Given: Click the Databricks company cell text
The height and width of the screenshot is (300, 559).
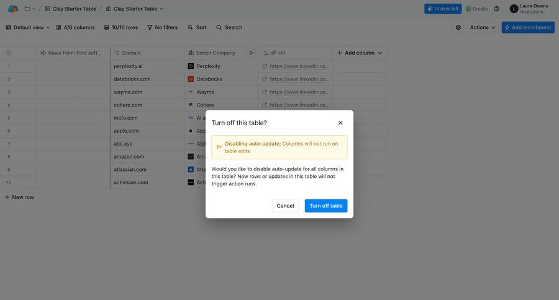Looking at the screenshot, I should pyautogui.click(x=209, y=79).
